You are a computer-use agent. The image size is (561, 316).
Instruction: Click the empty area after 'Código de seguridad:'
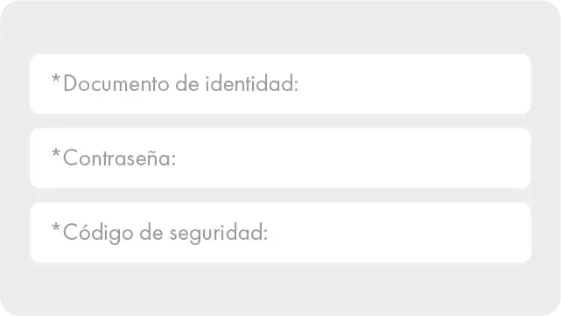coord(399,233)
